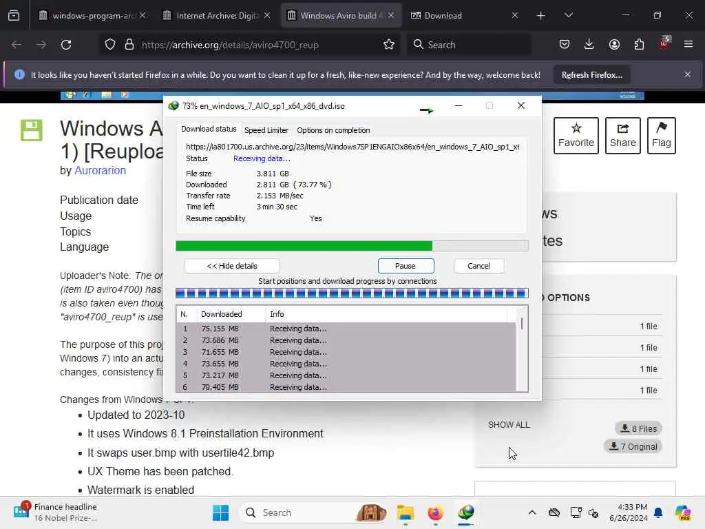705x529 pixels.
Task: Open Save to Pocket
Action: 565,45
